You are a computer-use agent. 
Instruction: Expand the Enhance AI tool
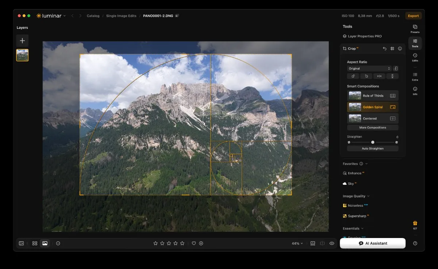[354, 173]
